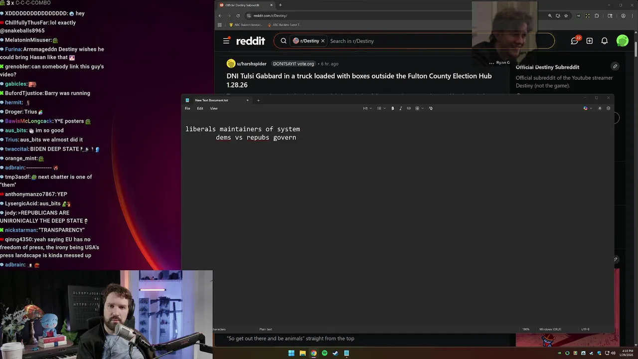Close the Official Destiny Subreddit browser tab
Image resolution: width=638 pixels, height=359 pixels.
(x=271, y=5)
